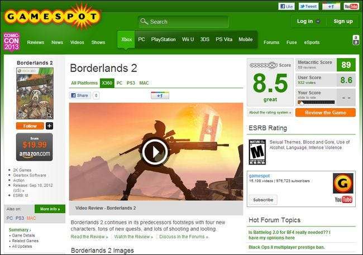The image size is (363, 255).
Task: Click the Tweet button in header
Action: tap(308, 7)
